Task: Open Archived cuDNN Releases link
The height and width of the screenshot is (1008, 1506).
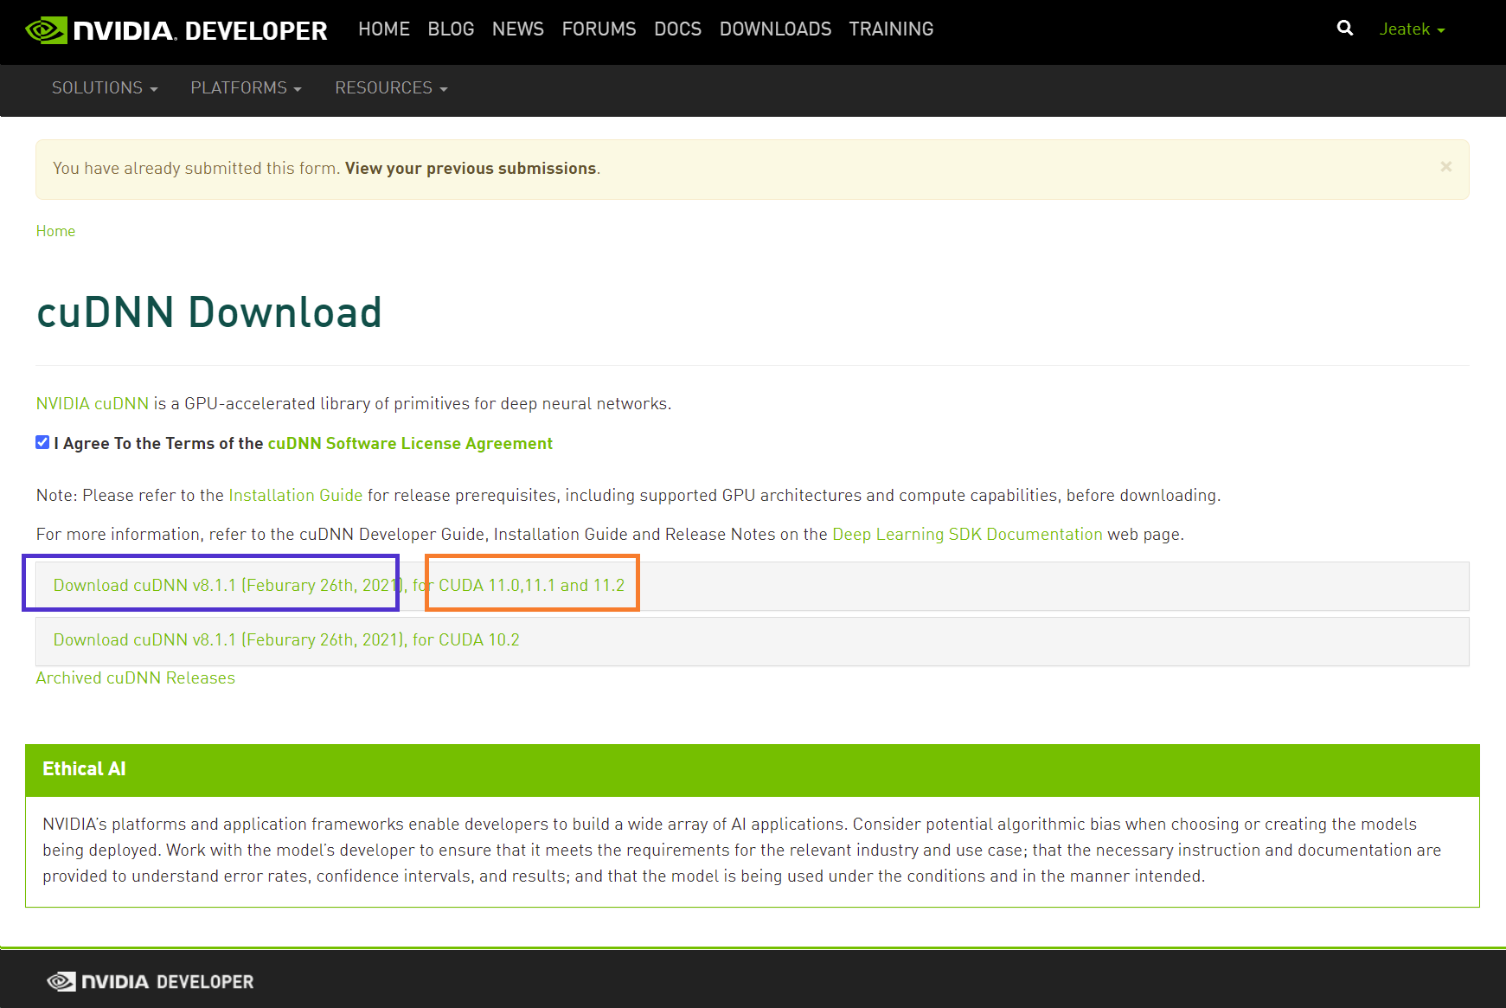Action: 135,677
